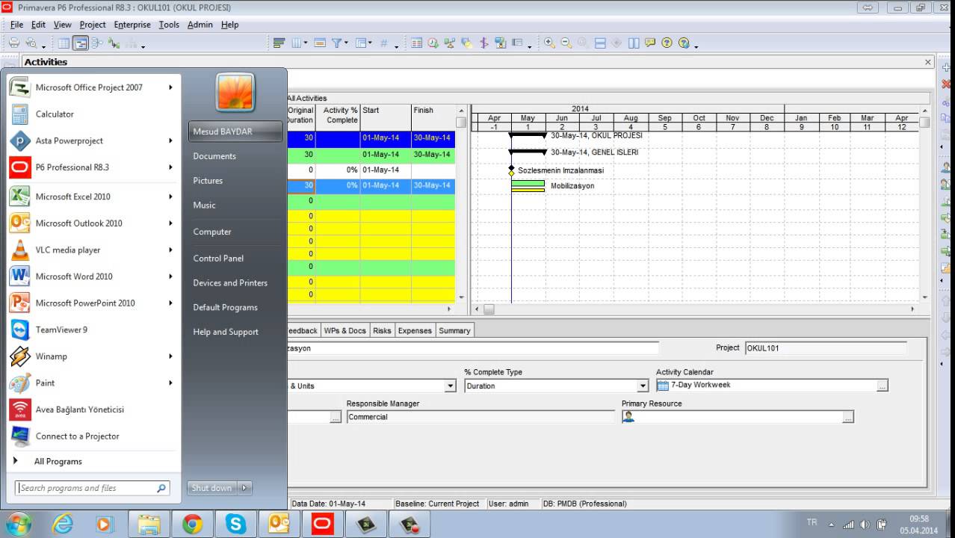Open the Columns toolbar button
Viewport: 955px width, 538px height.
(297, 43)
